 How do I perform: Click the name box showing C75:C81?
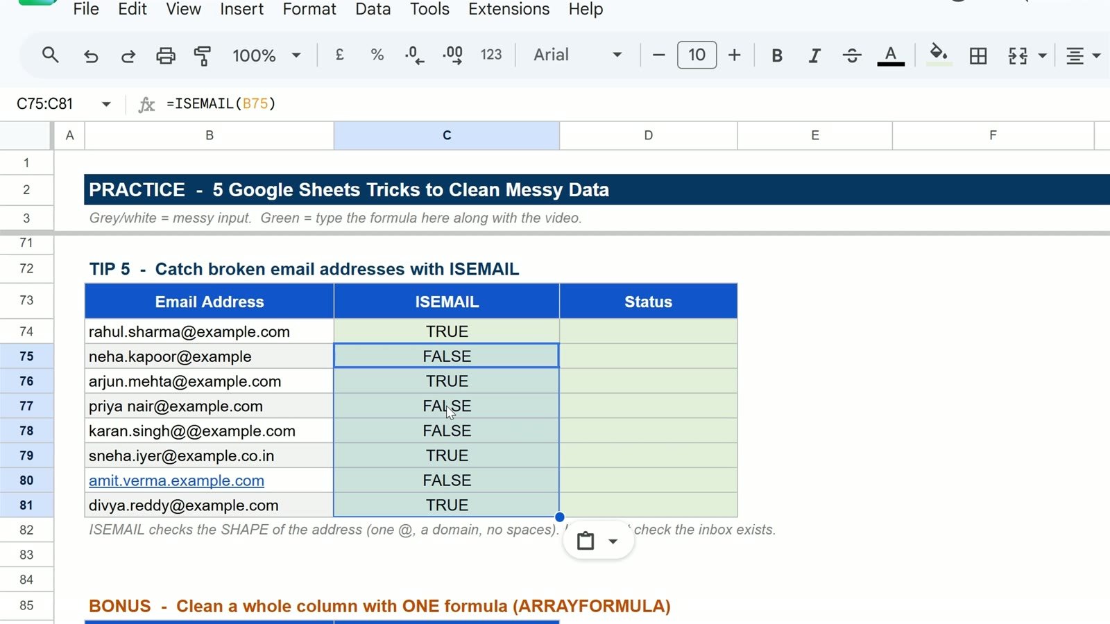(x=45, y=104)
